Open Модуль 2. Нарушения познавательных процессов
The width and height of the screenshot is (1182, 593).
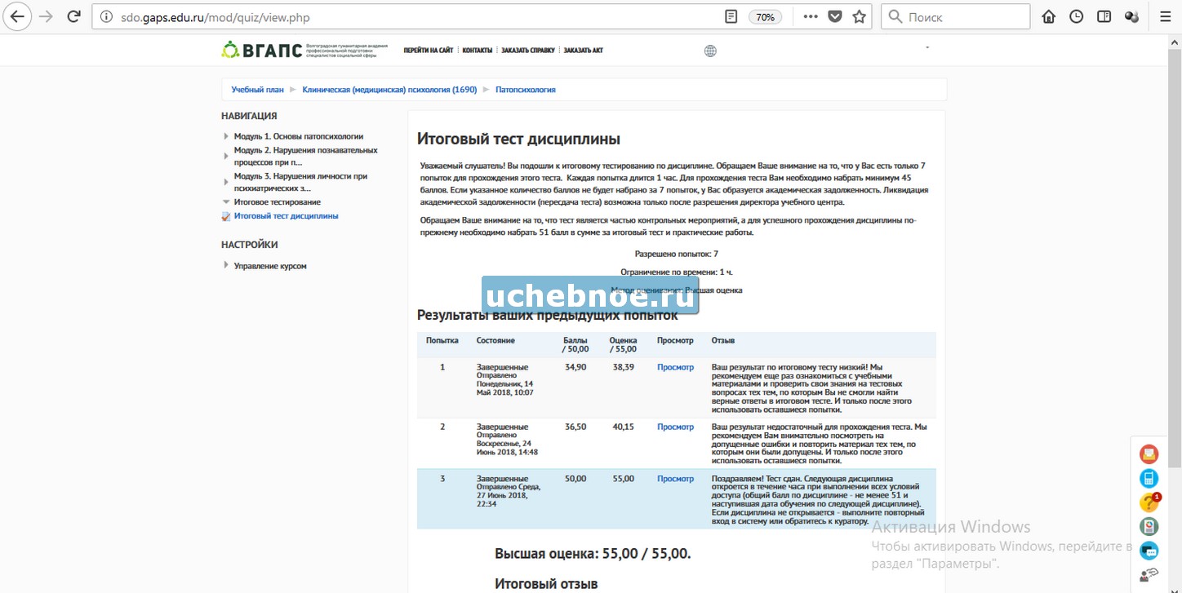point(305,156)
